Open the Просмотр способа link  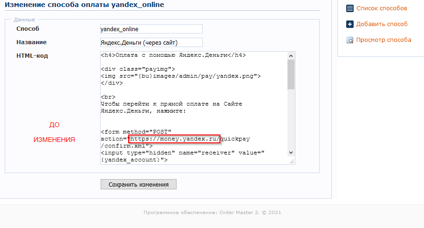coord(384,40)
